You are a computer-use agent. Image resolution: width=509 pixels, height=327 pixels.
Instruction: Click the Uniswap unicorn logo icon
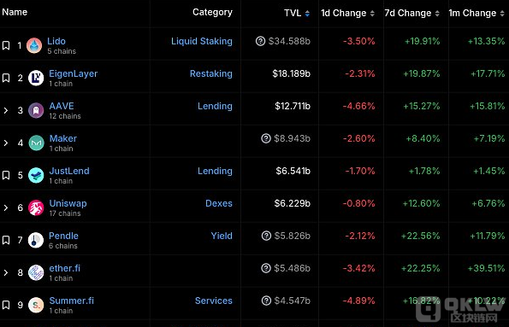coord(36,207)
